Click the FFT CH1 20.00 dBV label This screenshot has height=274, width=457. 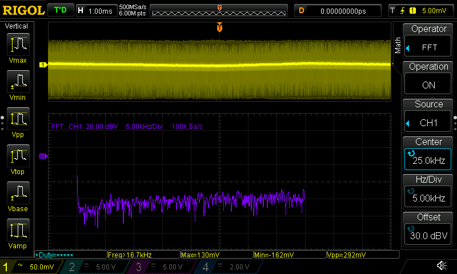(85, 127)
